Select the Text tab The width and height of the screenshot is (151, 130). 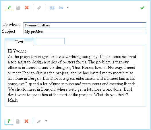click(19, 41)
